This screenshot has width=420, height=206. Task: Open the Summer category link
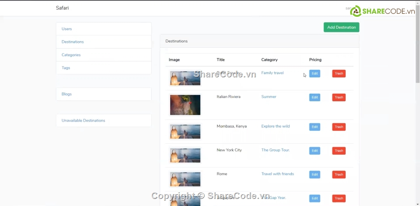[269, 97]
